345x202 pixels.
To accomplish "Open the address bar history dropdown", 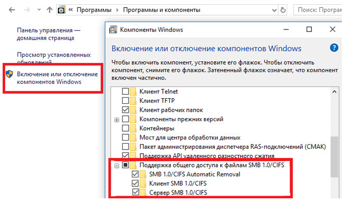I will (274, 10).
